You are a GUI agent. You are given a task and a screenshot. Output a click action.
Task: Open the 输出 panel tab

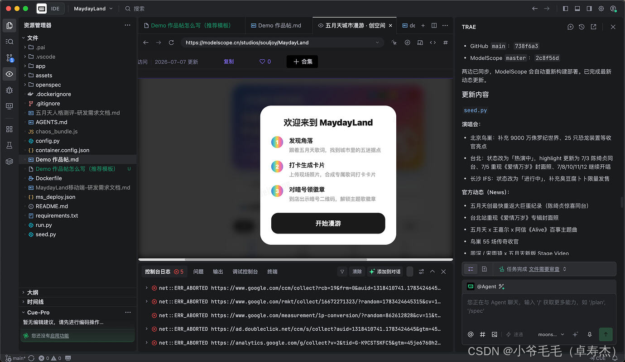point(218,271)
